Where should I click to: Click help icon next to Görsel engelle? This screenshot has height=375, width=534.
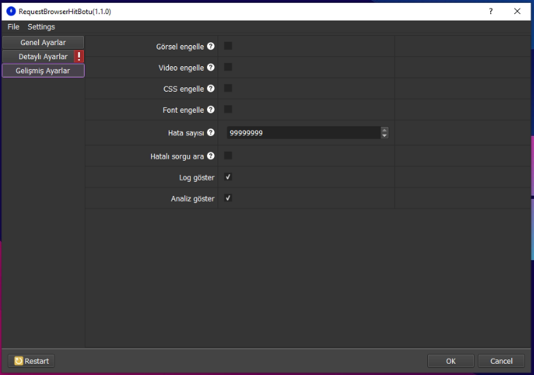point(210,47)
